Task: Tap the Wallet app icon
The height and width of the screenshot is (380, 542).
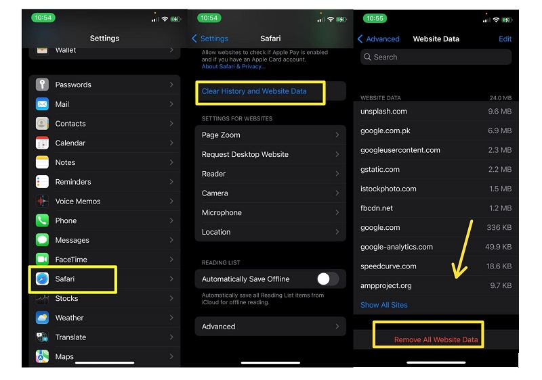Action: click(x=42, y=51)
